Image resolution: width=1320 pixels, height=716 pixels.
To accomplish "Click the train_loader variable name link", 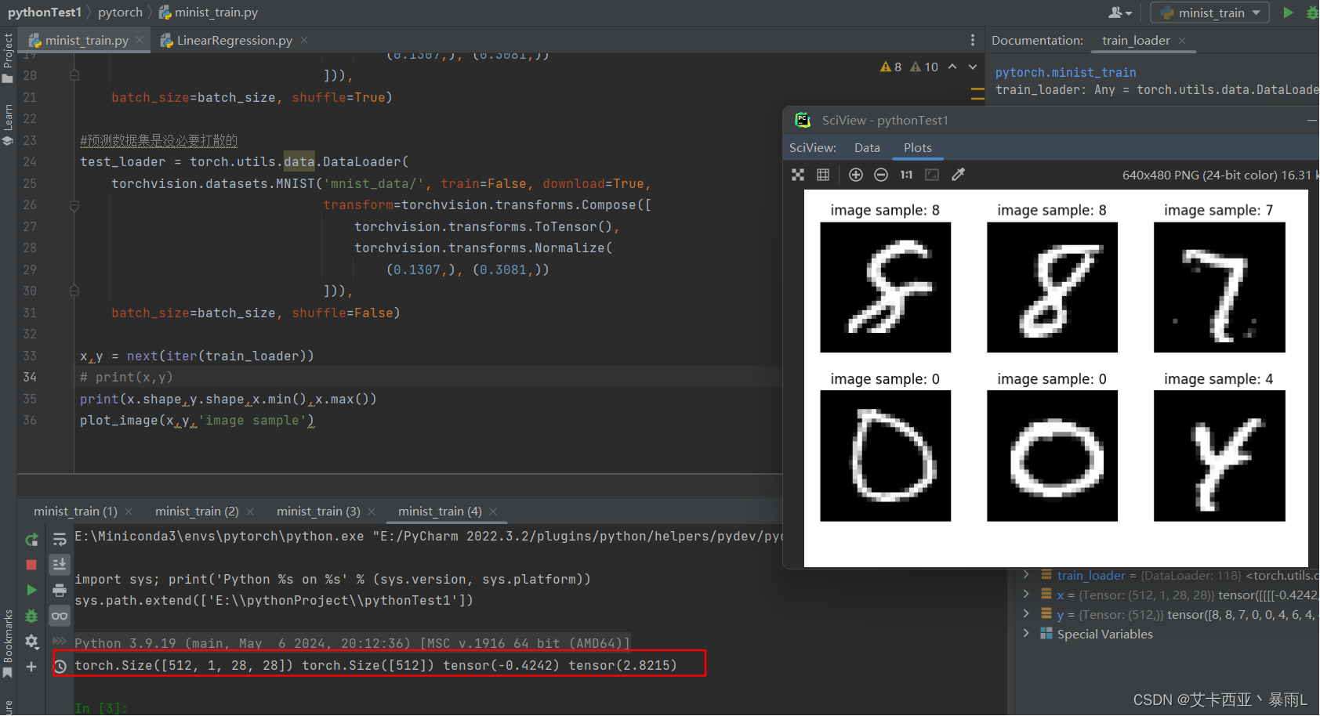I will pyautogui.click(x=1091, y=576).
